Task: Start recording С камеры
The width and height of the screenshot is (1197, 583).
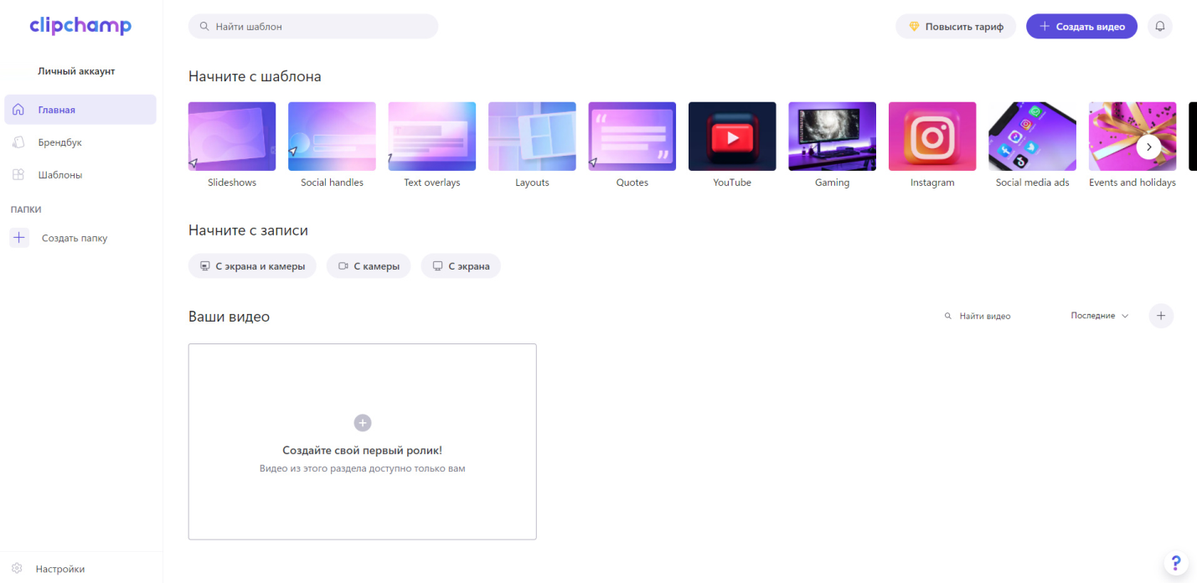Action: [x=369, y=266]
